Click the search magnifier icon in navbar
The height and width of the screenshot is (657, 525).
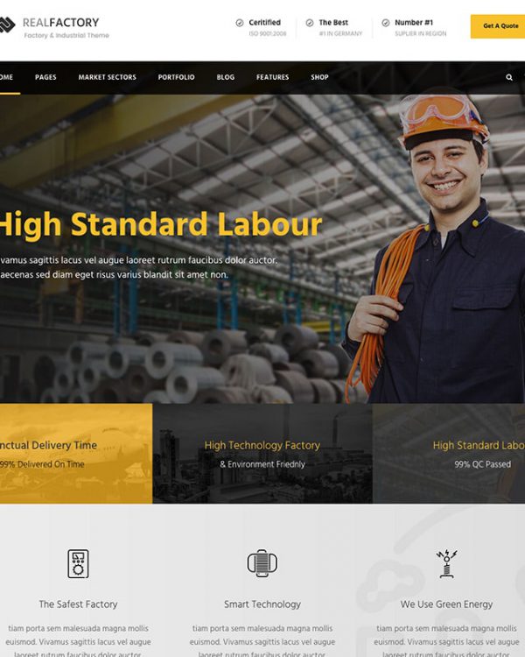tap(509, 77)
